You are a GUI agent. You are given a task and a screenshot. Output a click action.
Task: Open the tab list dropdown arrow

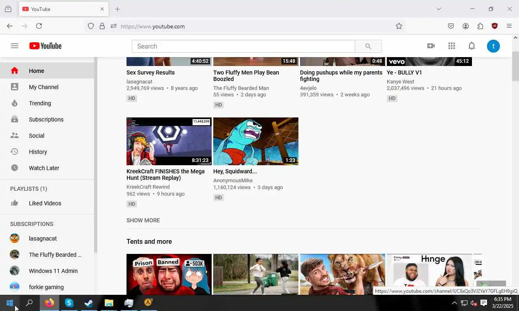point(438,9)
